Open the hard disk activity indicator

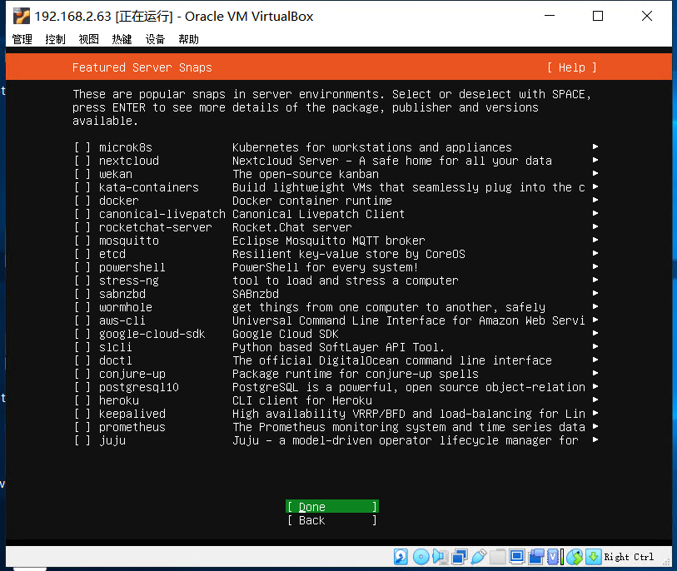pyautogui.click(x=401, y=557)
